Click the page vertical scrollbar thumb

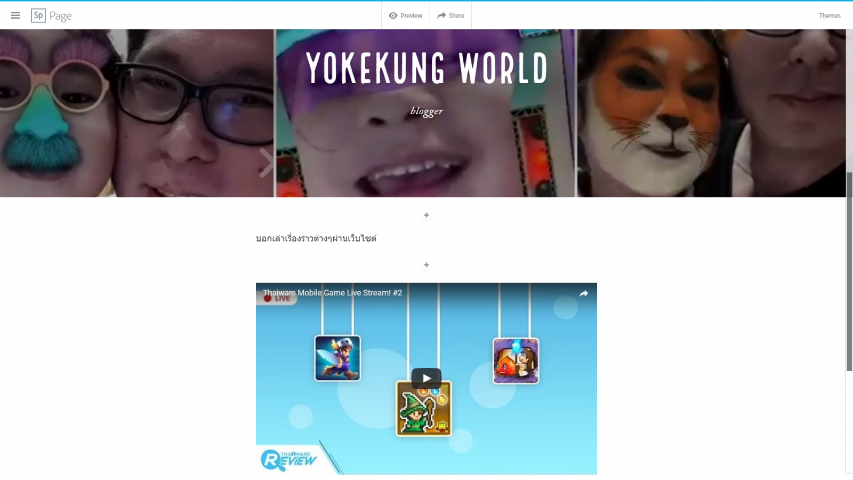click(849, 272)
